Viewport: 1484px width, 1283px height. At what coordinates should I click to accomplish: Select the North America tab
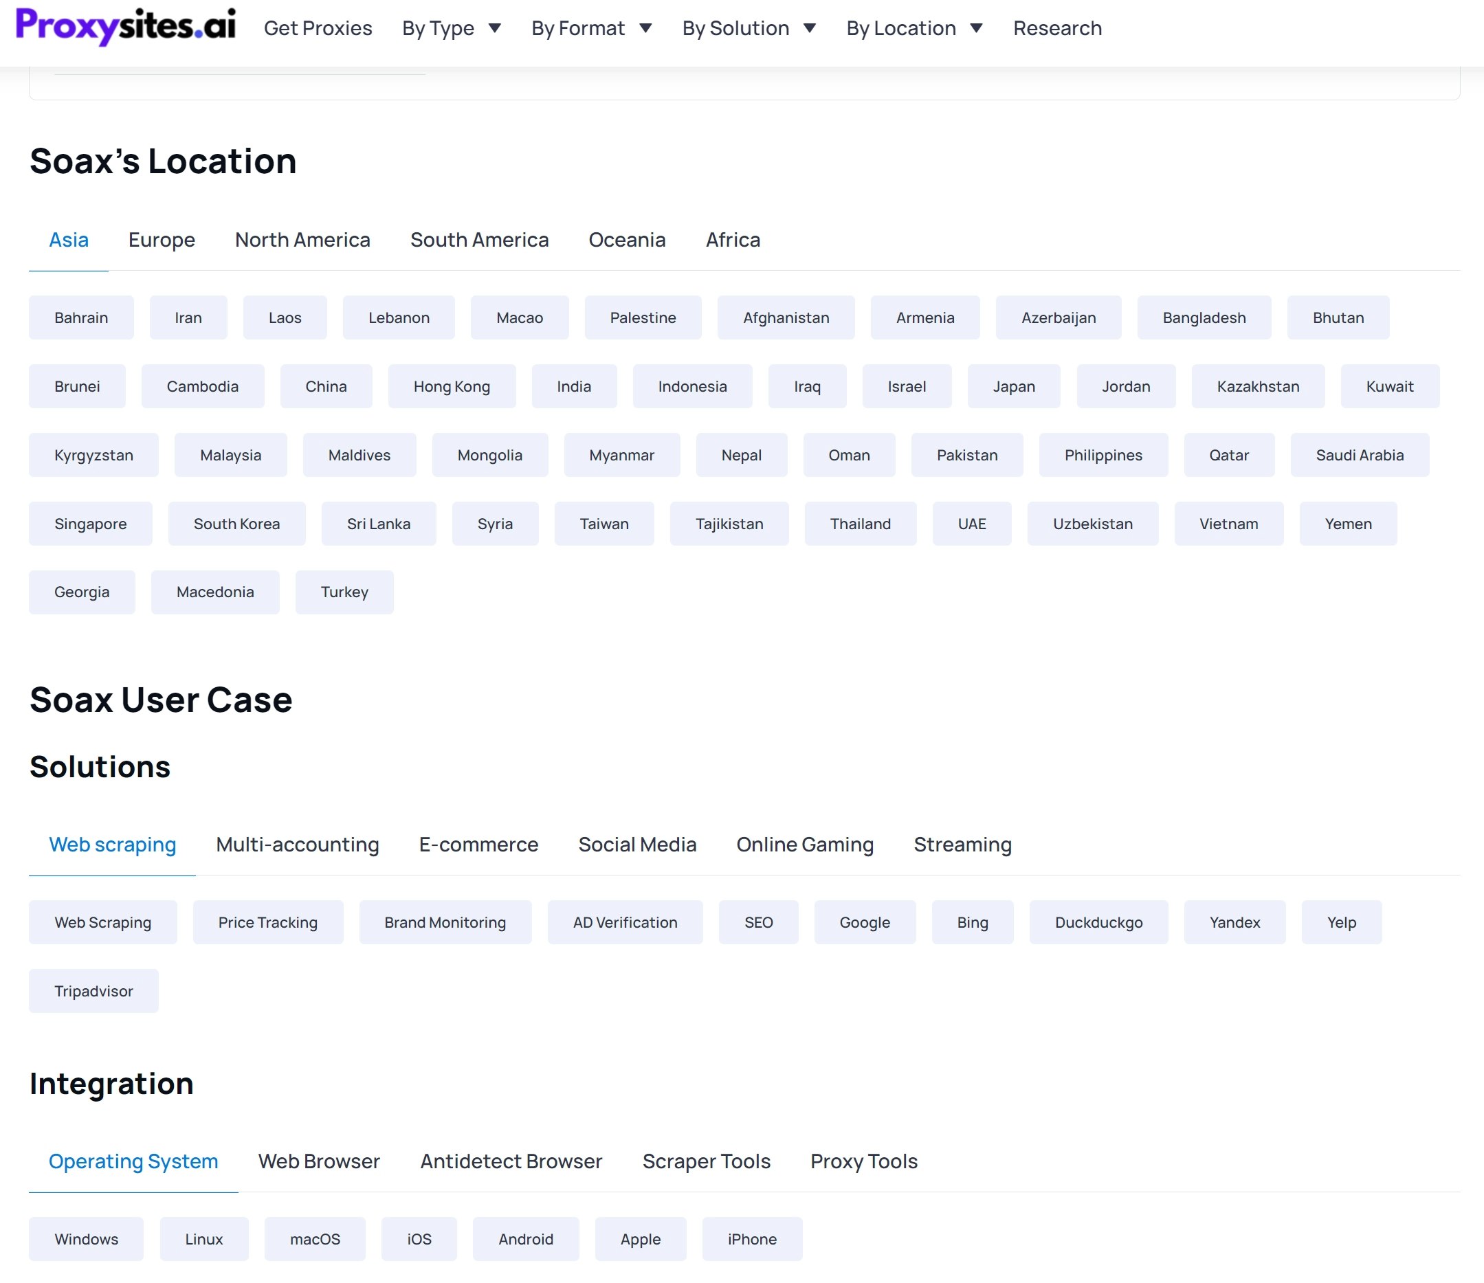(x=302, y=240)
